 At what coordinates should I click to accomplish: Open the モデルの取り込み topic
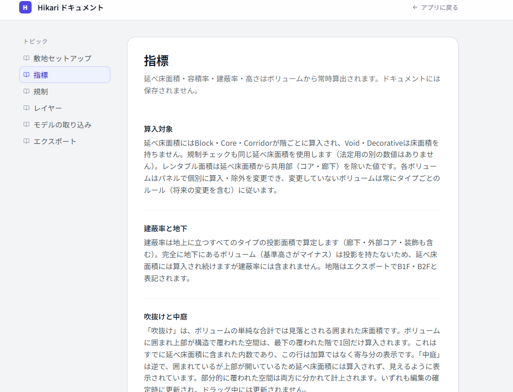click(65, 124)
